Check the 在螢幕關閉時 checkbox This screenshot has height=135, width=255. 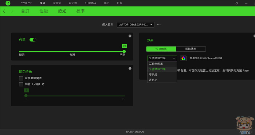pos(21,78)
